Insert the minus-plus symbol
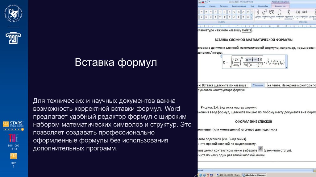Viewport: 316px width, 177px height. [x=202, y=17]
